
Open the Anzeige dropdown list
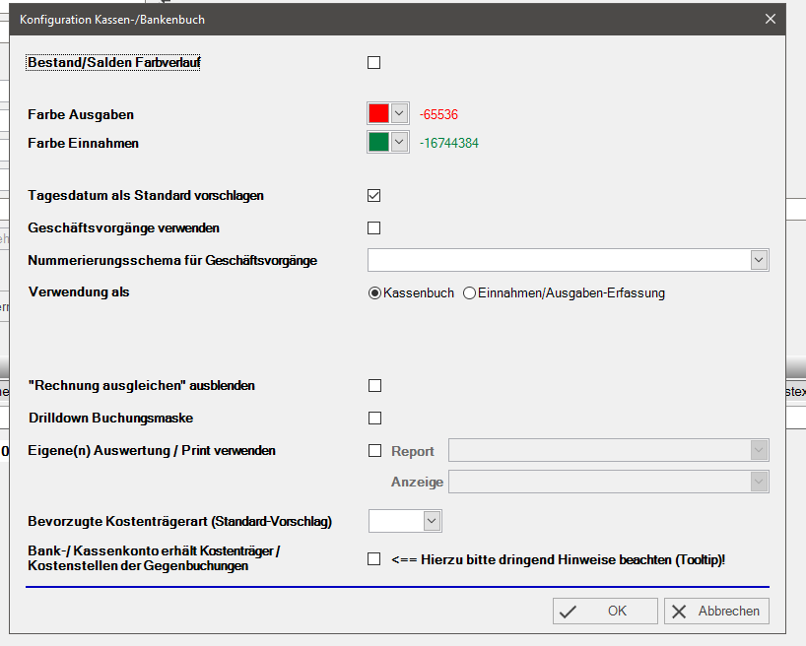pos(758,482)
